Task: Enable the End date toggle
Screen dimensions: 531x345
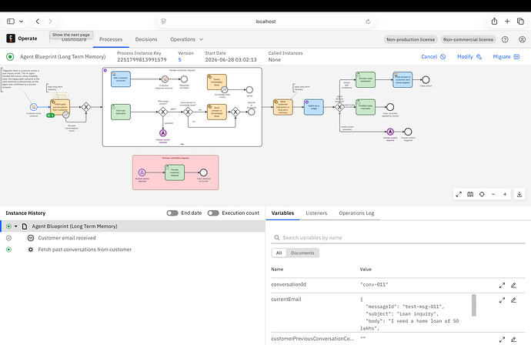Action: 172,213
